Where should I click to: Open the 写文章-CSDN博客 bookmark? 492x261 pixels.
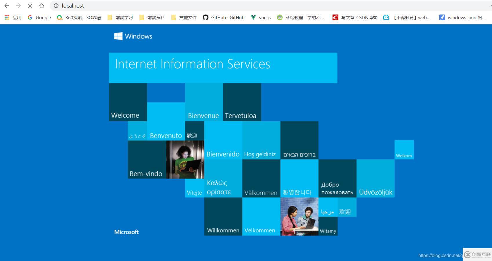[355, 17]
